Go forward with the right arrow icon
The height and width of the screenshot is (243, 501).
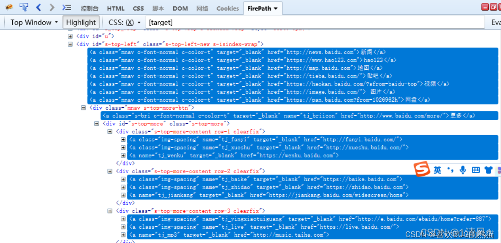coord(52,7)
